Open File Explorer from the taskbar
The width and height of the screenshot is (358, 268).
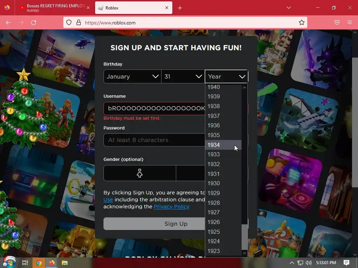(65, 263)
